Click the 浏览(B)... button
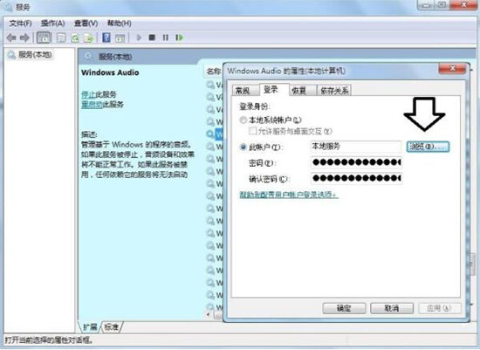This screenshot has height=350, width=480. (428, 147)
